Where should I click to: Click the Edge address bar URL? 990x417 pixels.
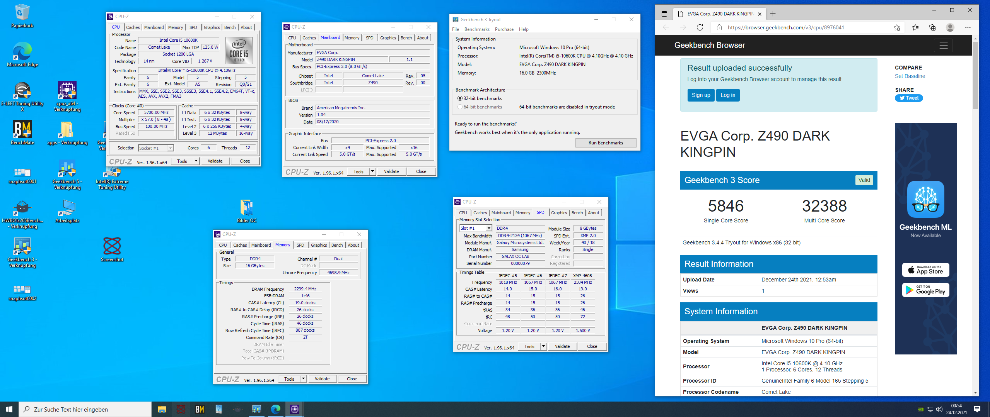(x=785, y=27)
